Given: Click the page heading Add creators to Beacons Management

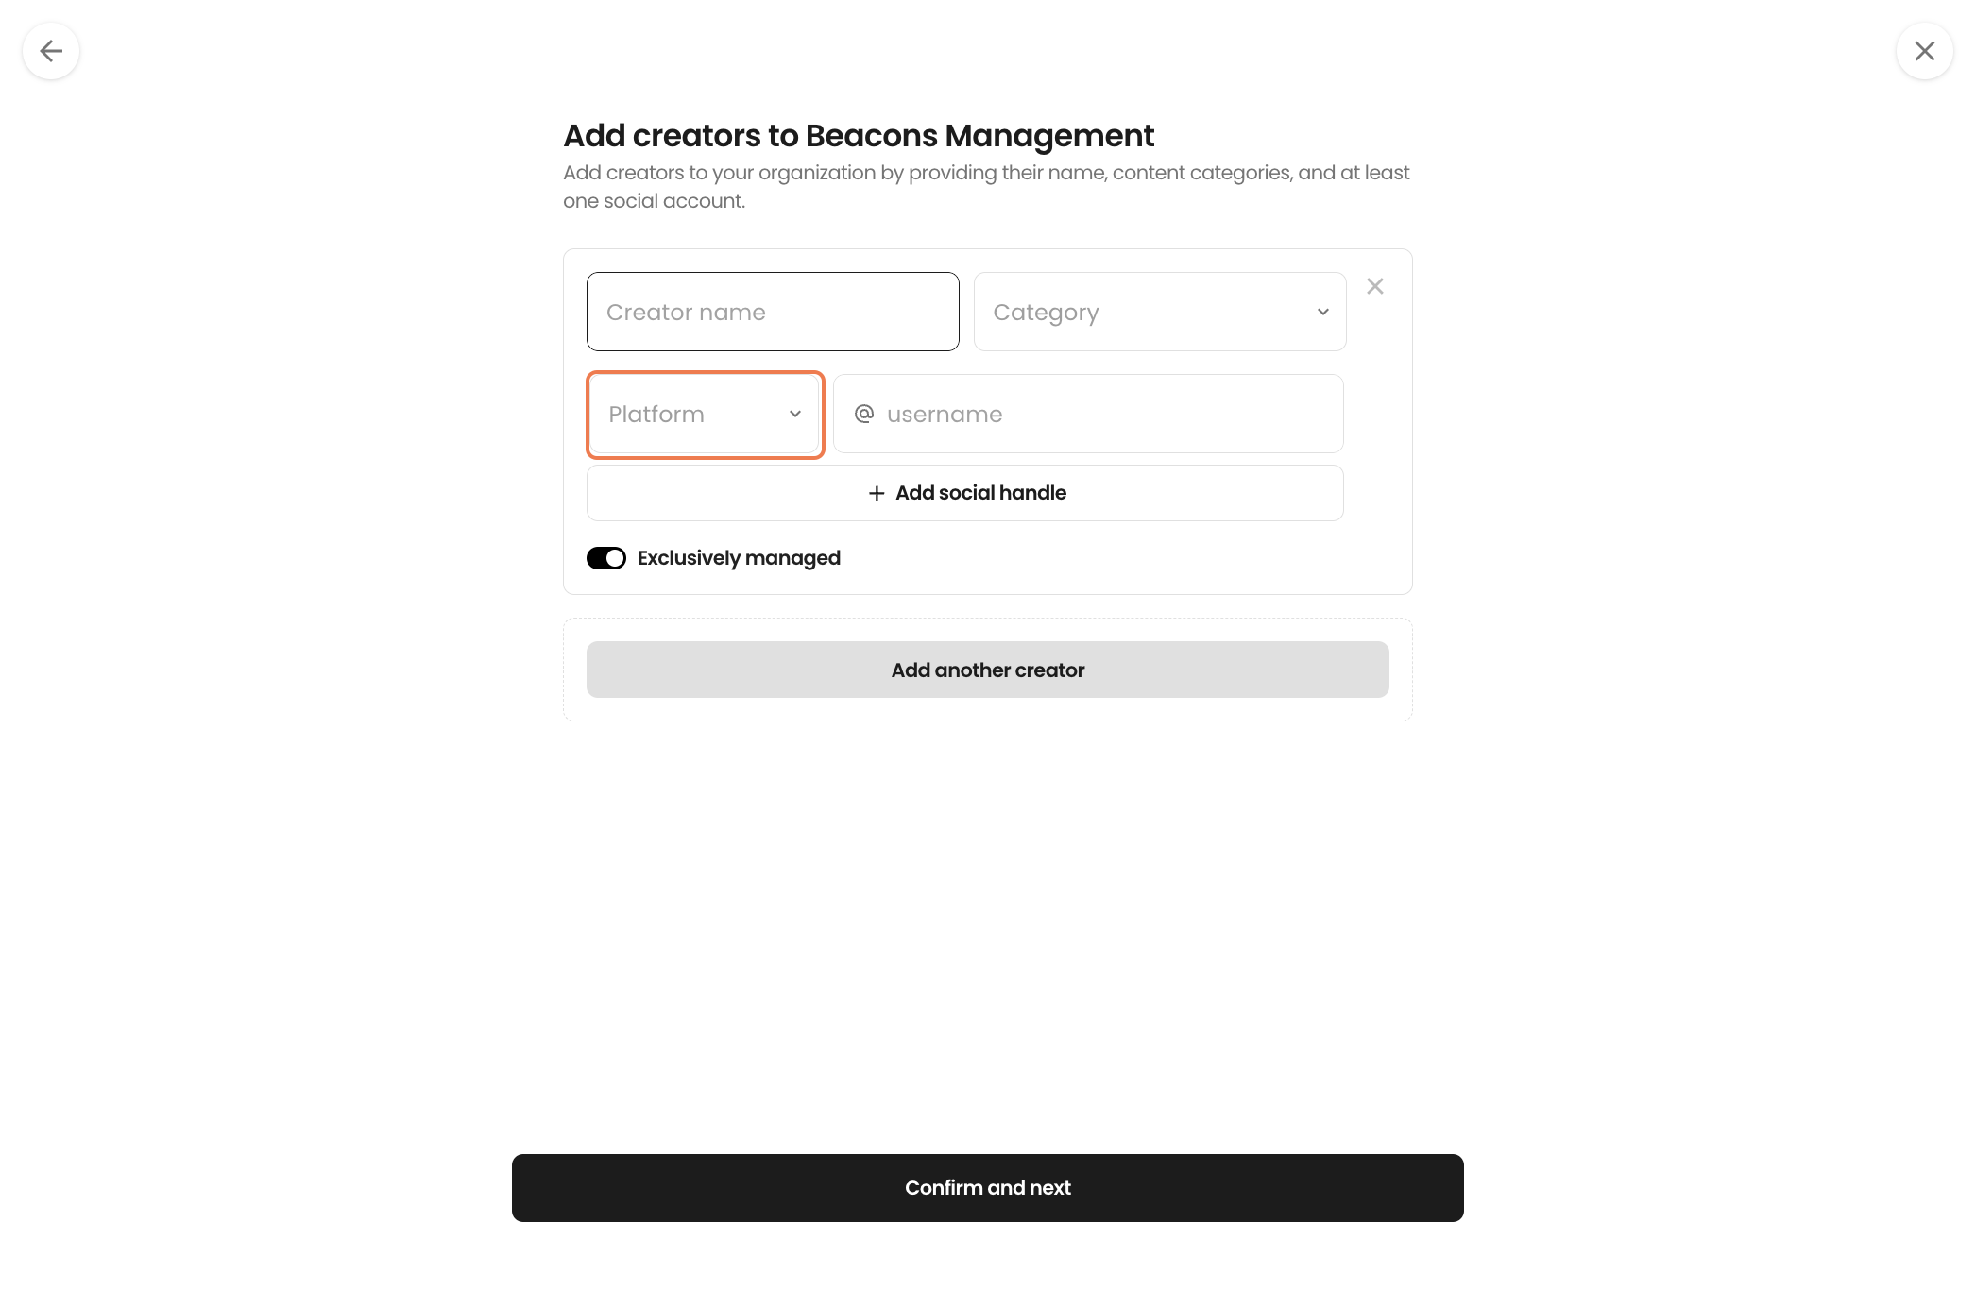Looking at the screenshot, I should [859, 136].
